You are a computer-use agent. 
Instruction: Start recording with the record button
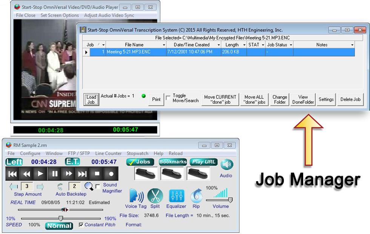coord(111,174)
